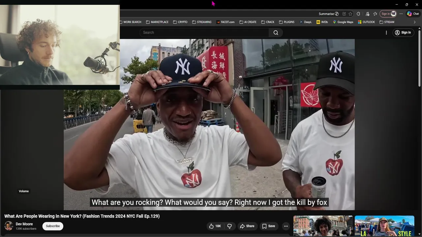Open Copilot Chat sidebar
Image resolution: width=422 pixels, height=237 pixels.
413,14
